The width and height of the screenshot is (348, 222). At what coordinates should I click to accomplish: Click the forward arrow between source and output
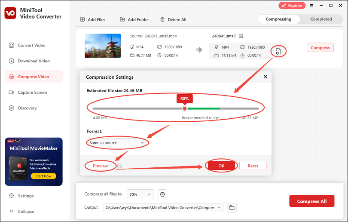tap(199, 49)
